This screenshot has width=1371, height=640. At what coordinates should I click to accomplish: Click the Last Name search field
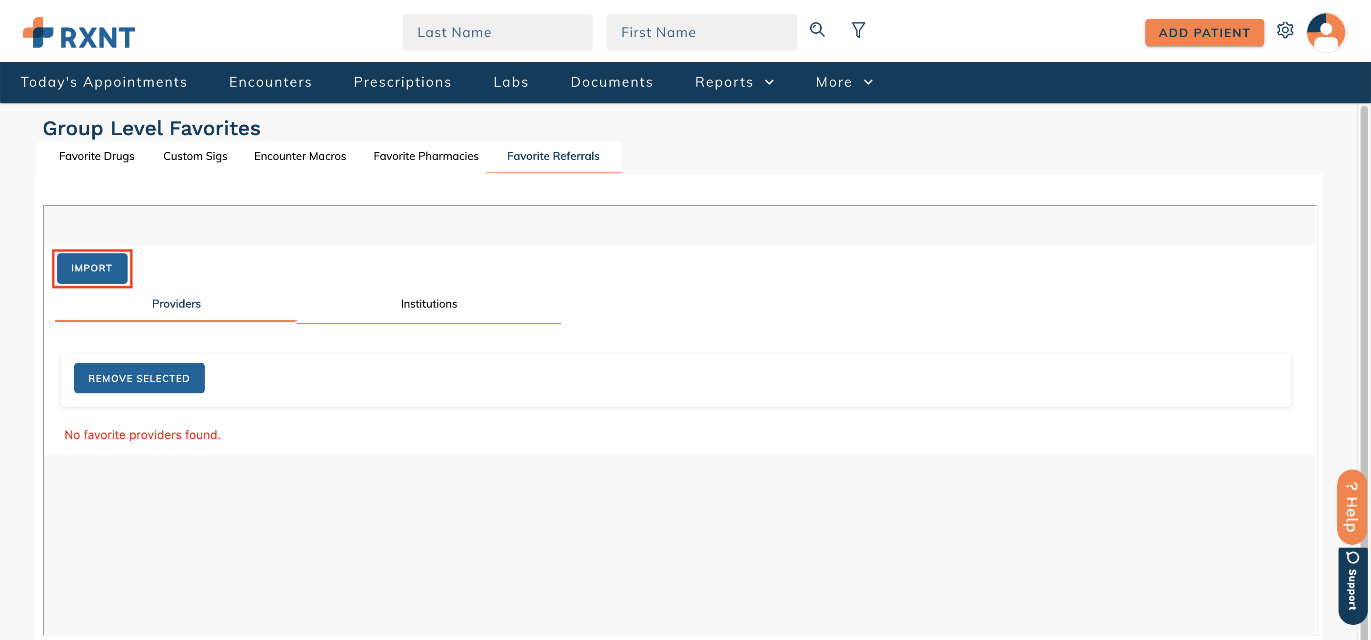[497, 32]
